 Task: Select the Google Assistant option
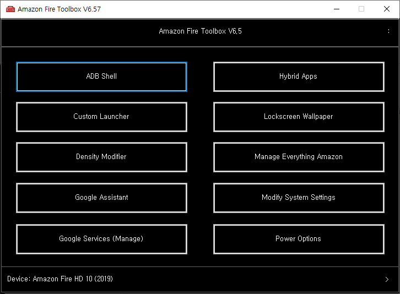point(101,198)
